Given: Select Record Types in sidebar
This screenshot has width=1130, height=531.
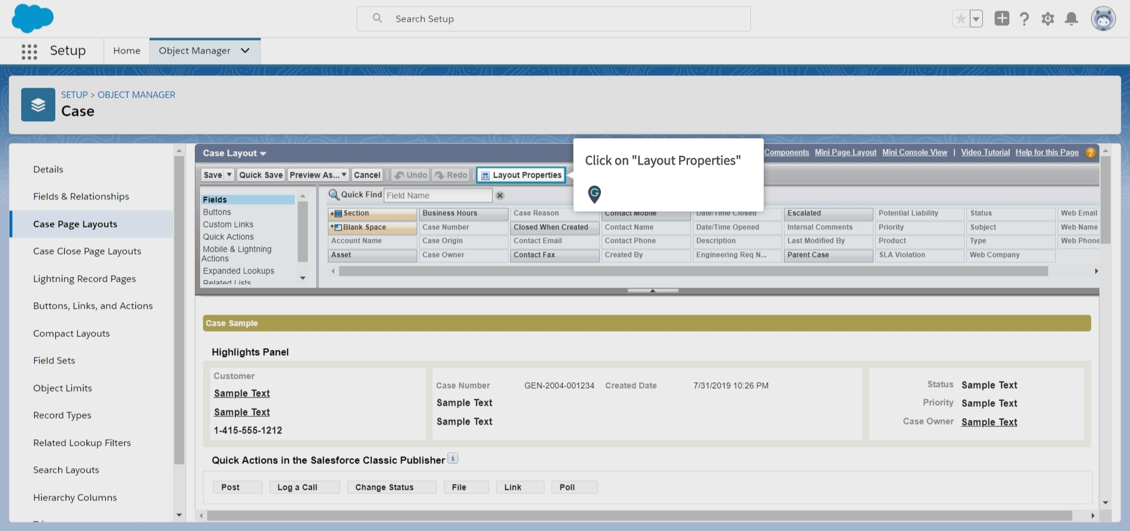Looking at the screenshot, I should (62, 415).
